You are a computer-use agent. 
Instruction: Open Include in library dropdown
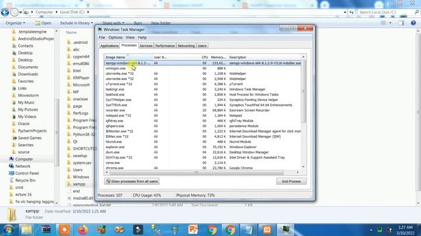76,23
